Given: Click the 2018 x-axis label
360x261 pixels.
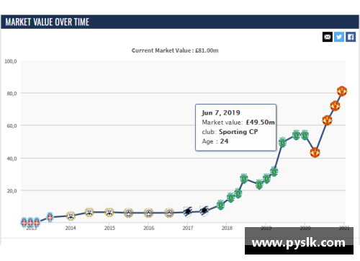Looking at the screenshot, I should (x=227, y=228).
